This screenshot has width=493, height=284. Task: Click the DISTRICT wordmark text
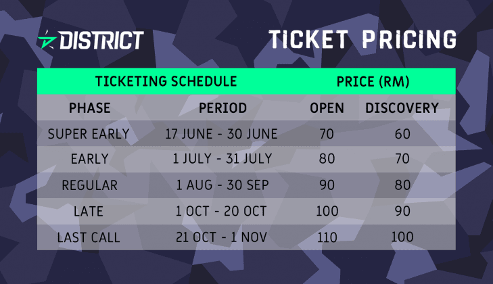pos(101,40)
